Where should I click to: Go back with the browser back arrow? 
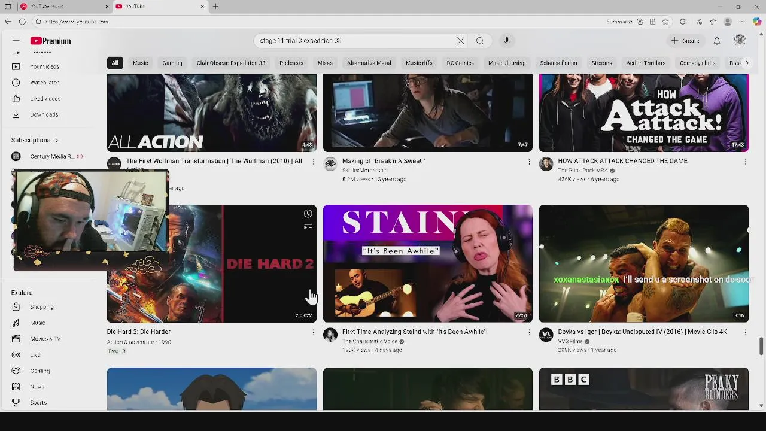(x=8, y=22)
